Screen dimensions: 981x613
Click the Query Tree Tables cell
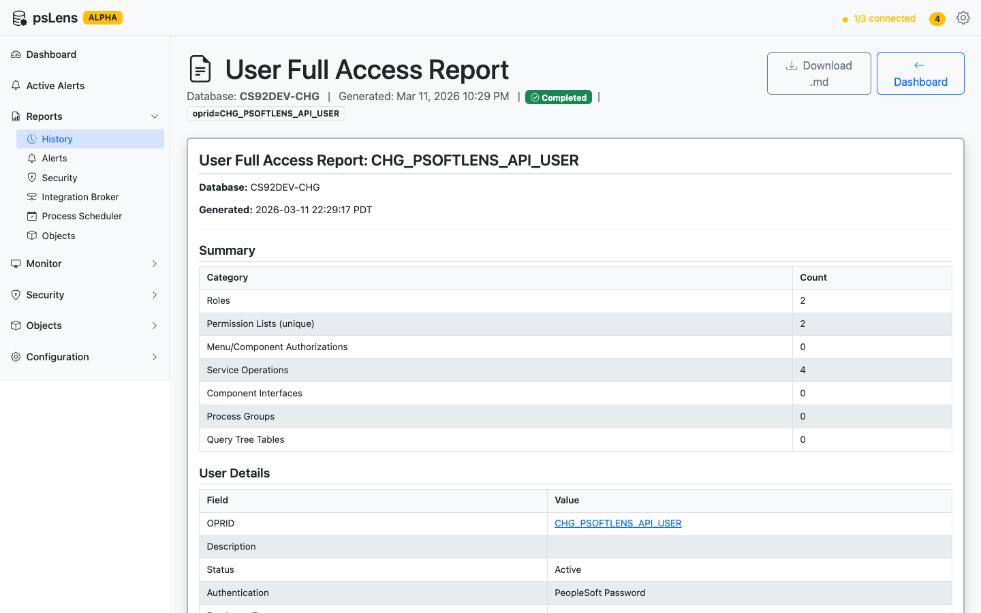coord(496,439)
